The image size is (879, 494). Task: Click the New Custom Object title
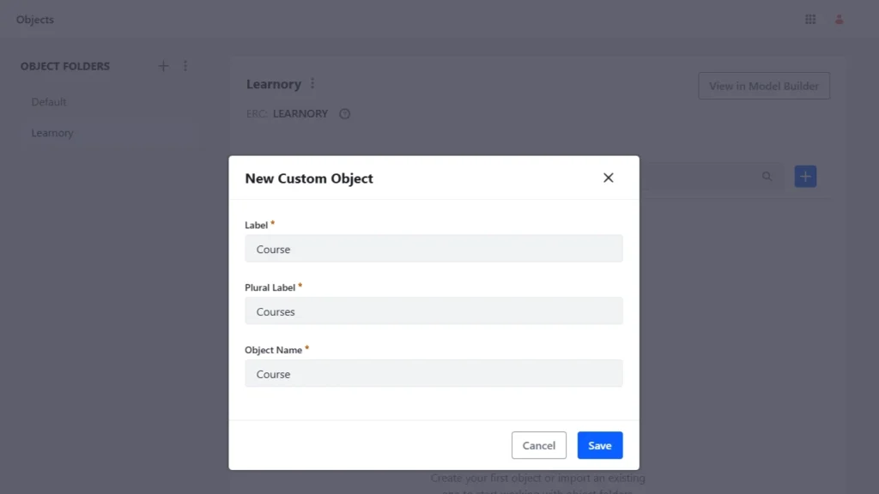(x=309, y=178)
